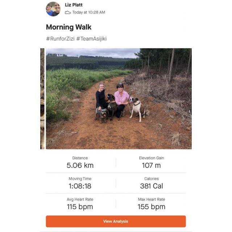Click the Elevation Gain stat label
Viewport: 232px width, 232px height.
click(151, 158)
